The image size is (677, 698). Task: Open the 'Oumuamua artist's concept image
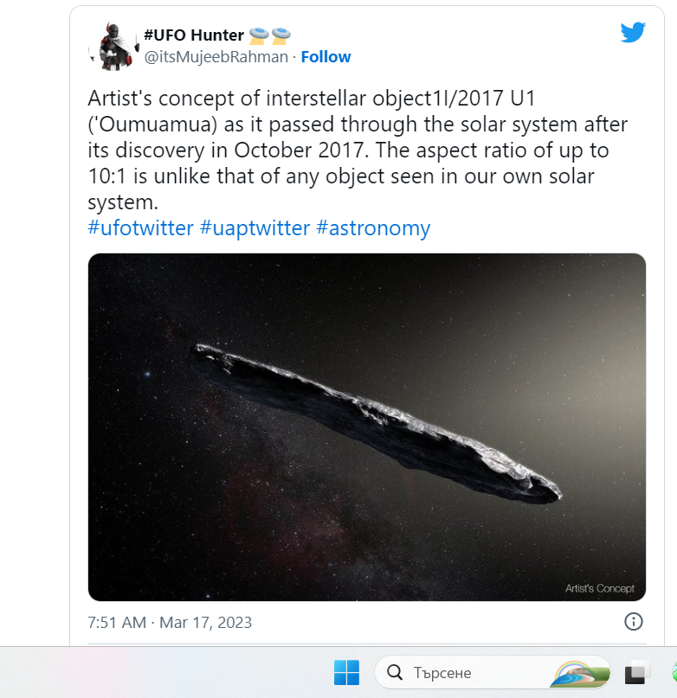[366, 426]
